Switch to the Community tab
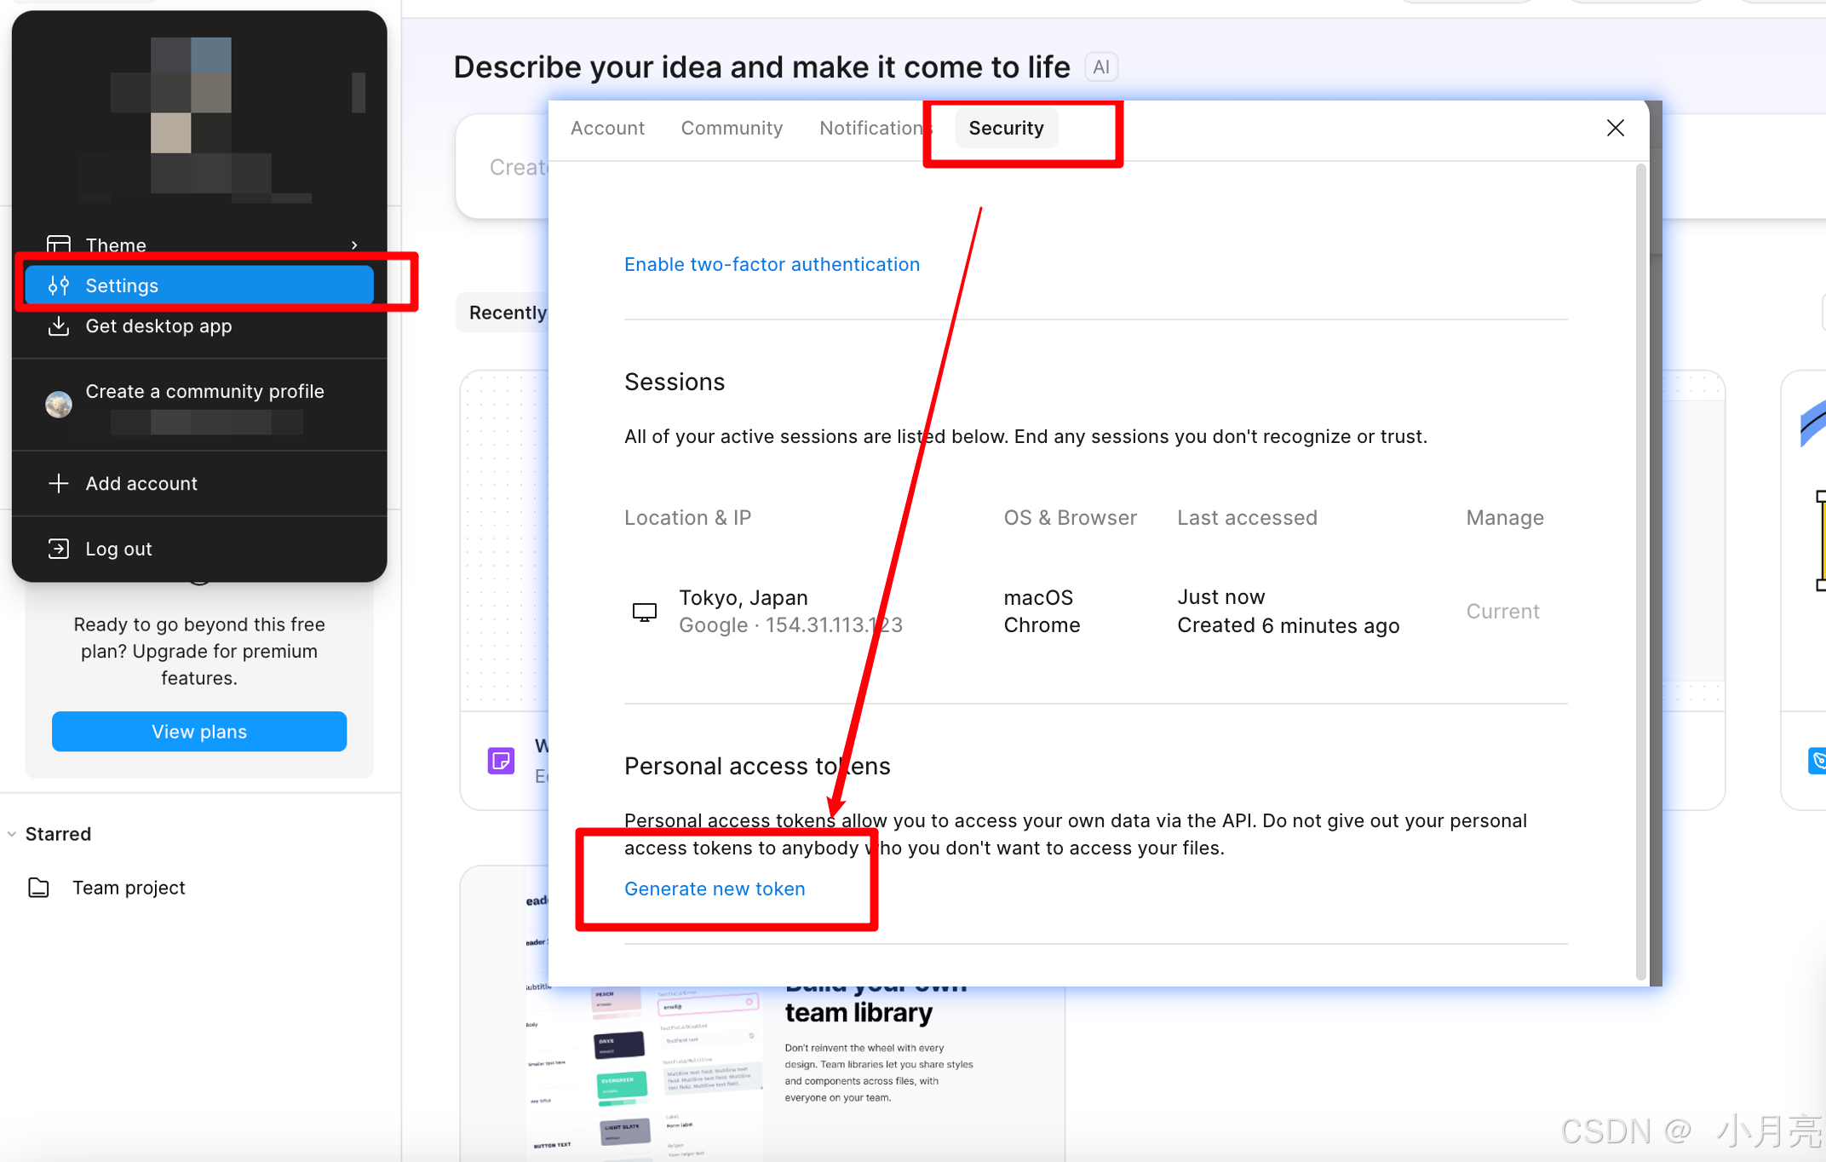The width and height of the screenshot is (1826, 1162). [732, 128]
